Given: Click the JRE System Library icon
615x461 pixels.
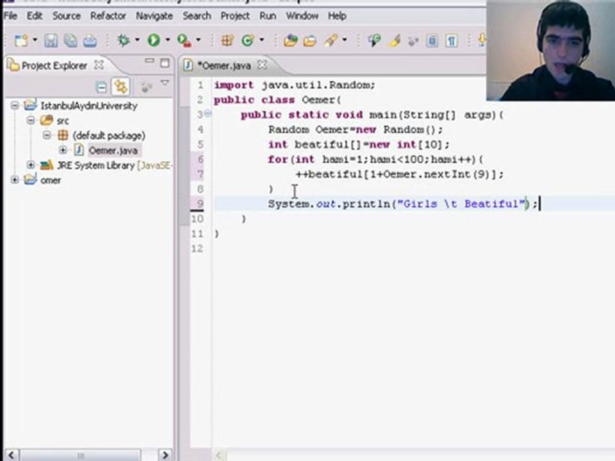Looking at the screenshot, I should coord(47,165).
